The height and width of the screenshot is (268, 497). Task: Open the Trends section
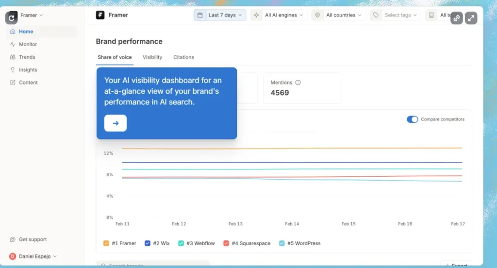click(27, 57)
